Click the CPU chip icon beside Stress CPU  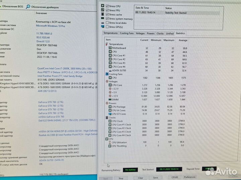pyautogui.click(x=102, y=6)
